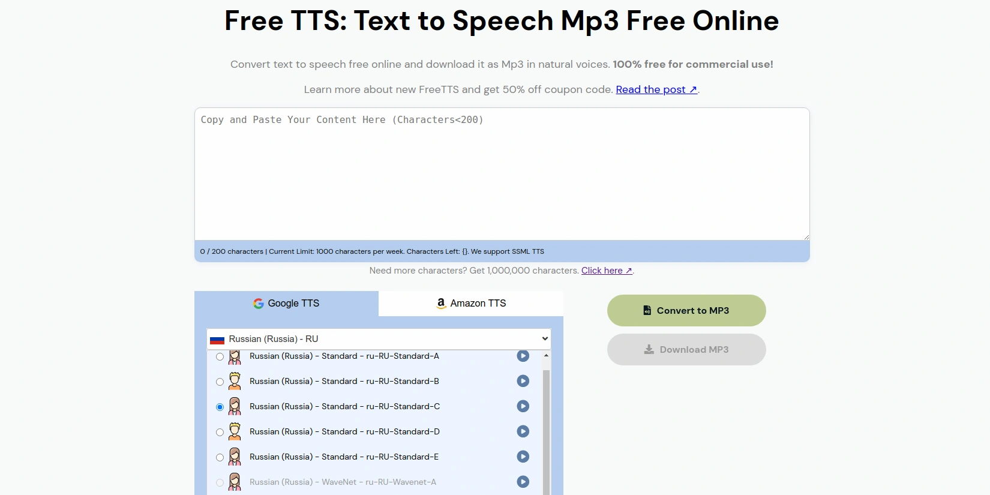This screenshot has height=495, width=990.
Task: Select the ru-RU-Wavenet-A radio button
Action: click(220, 482)
